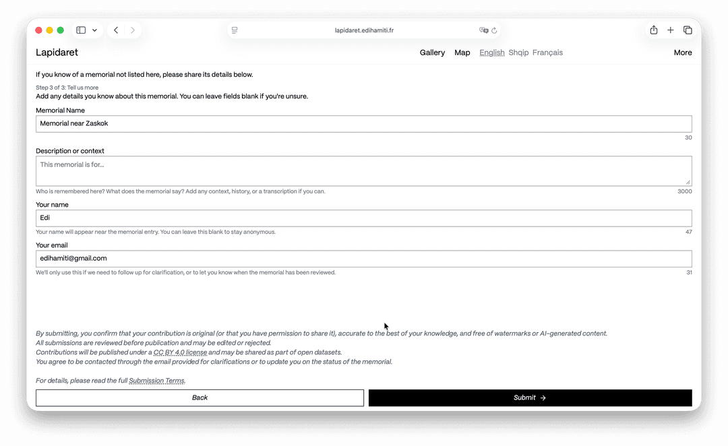Open the More menu

[x=683, y=53]
